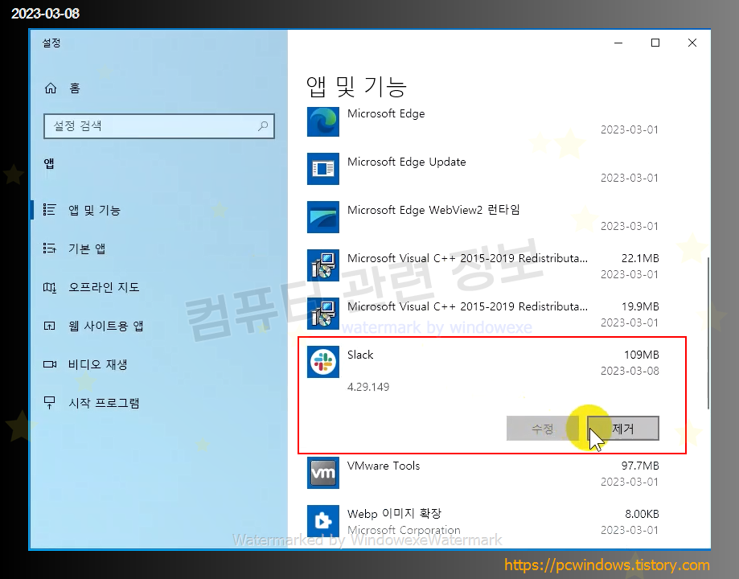Minimize the 설정 window
Screen dimensions: 739x579
(618, 43)
